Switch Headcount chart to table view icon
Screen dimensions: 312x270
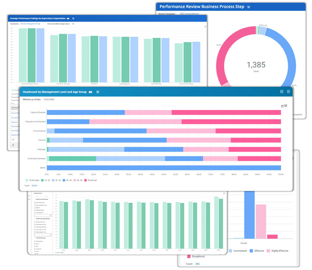pos(282,106)
